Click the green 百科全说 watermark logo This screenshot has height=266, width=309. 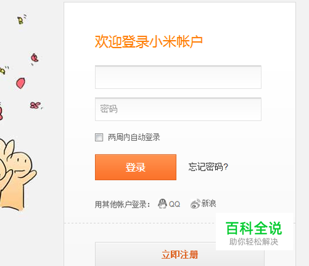(254, 228)
